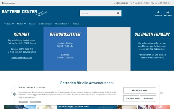Click the 'SIE HABEN FRAGEN?' heading
Image resolution: width=174 pixels, height=109 pixels.
point(152,34)
